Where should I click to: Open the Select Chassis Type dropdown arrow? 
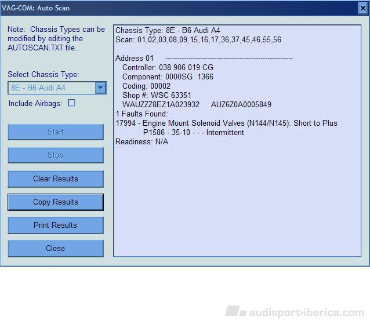pos(100,88)
